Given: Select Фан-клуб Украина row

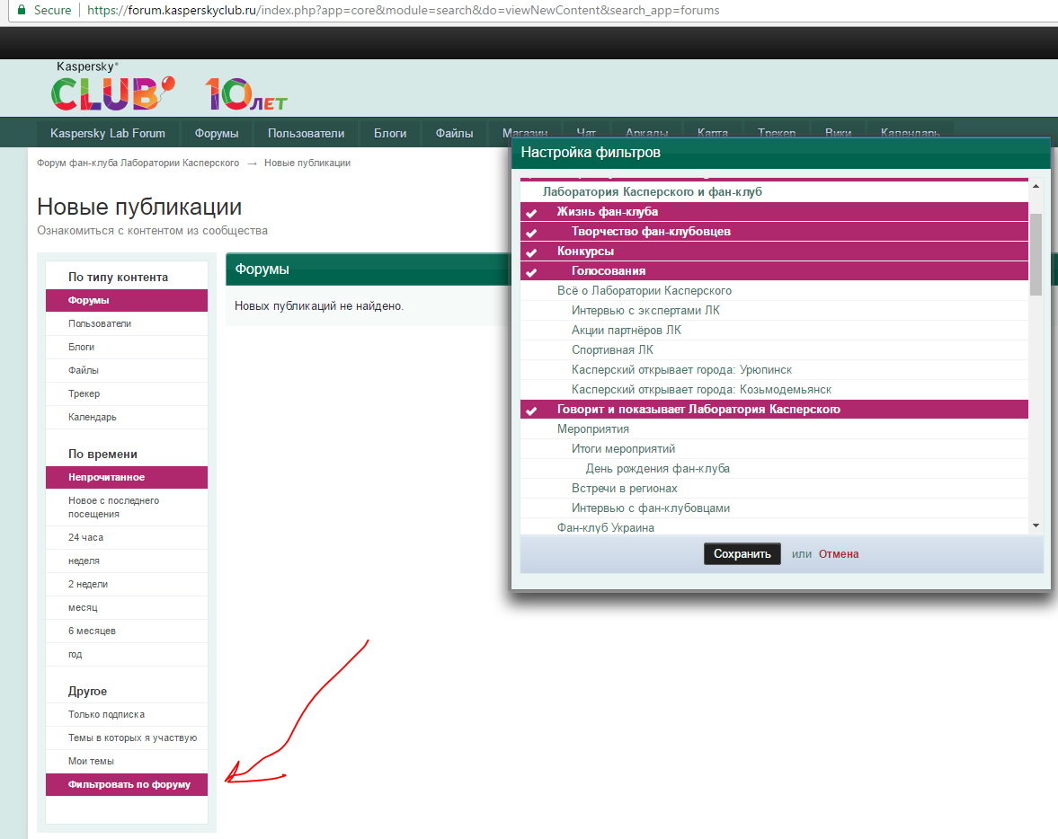Looking at the screenshot, I should click(774, 526).
